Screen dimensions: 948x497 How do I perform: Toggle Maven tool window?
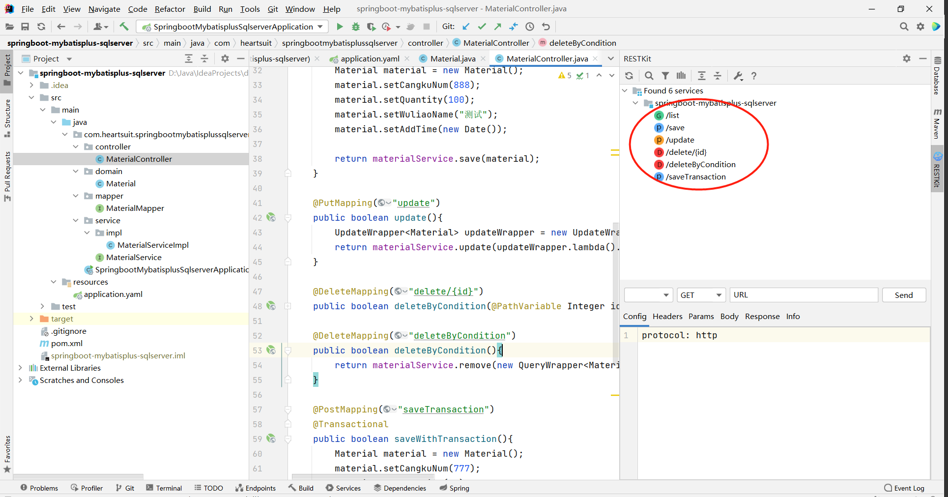[x=937, y=123]
